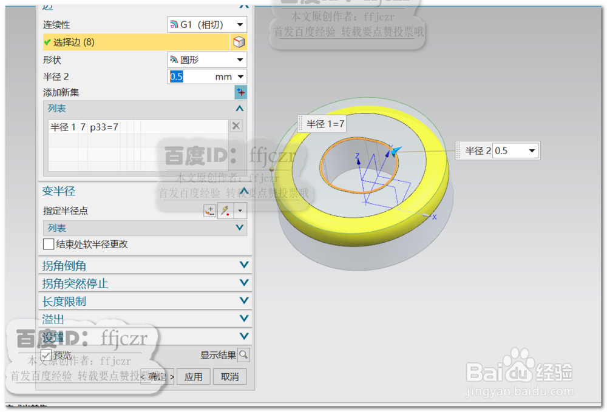The image size is (607, 412).
Task: Click the 显示结果 magnifier icon
Action: tap(243, 355)
